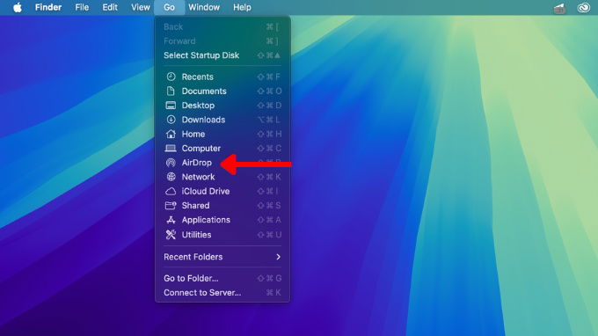This screenshot has width=598, height=336.
Task: Choose Go to Folder…
Action: pyautogui.click(x=222, y=279)
